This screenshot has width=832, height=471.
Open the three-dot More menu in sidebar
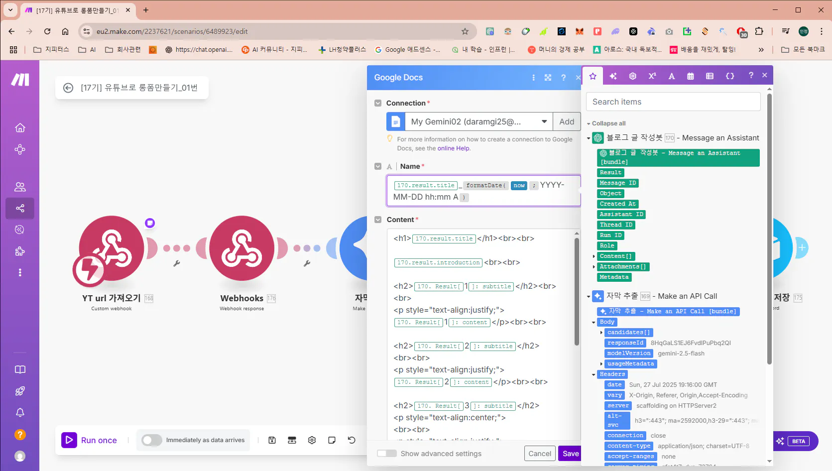point(20,273)
